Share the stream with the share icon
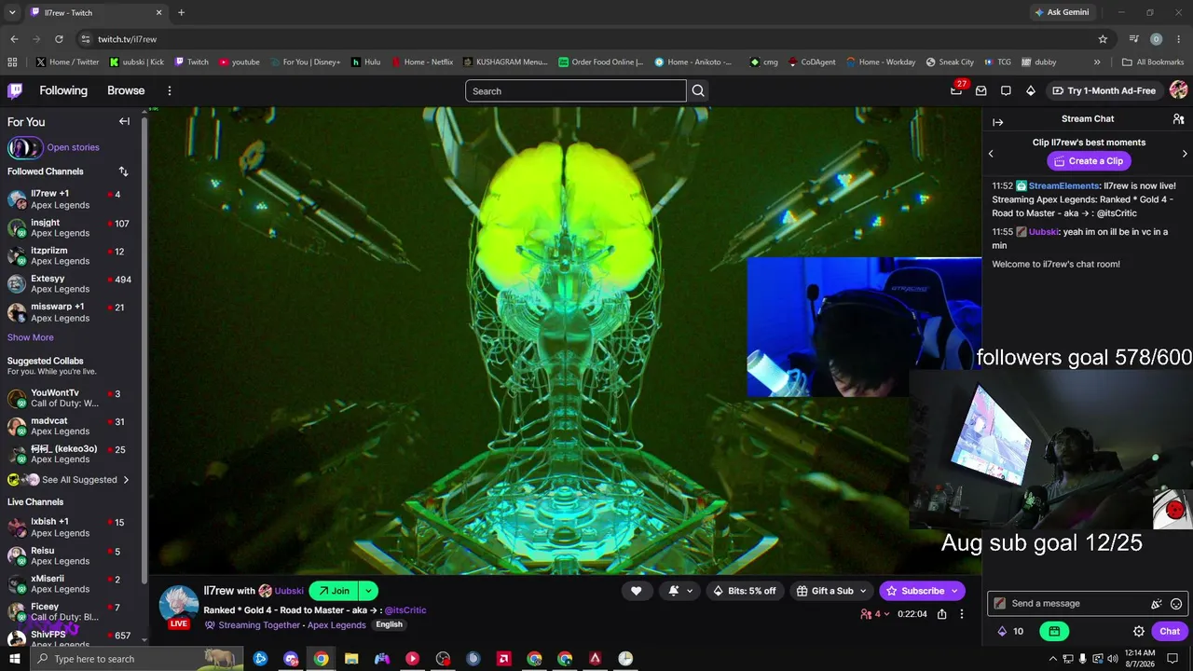 click(x=942, y=614)
